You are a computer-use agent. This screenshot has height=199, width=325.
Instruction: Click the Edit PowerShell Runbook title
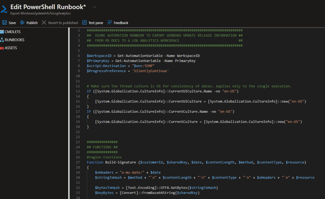pos(48,7)
